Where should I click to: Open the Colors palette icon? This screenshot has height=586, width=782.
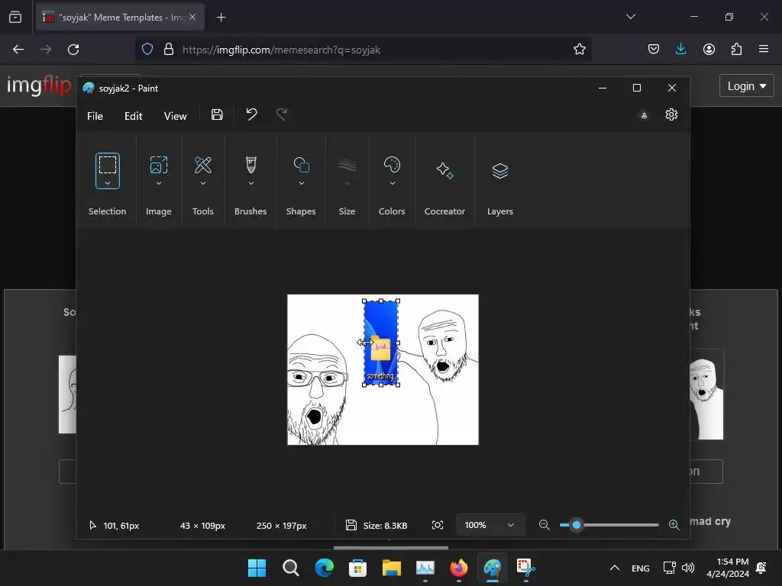[x=392, y=165]
